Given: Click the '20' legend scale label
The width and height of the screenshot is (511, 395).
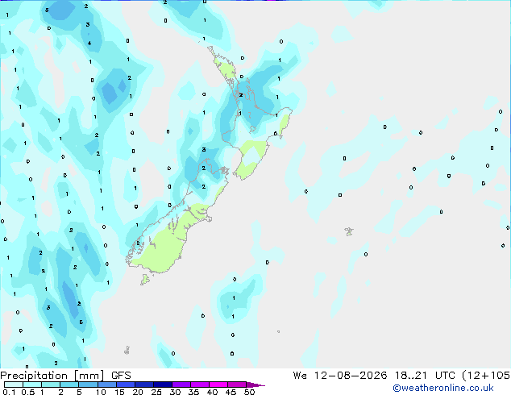Looking at the screenshot, I should click(x=138, y=392).
